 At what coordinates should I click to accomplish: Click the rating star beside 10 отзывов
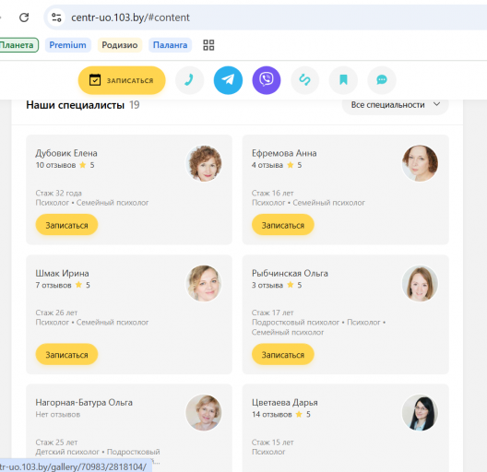pos(83,165)
